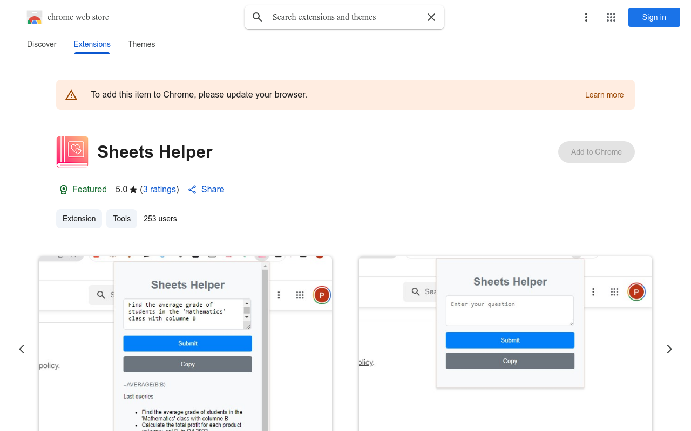This screenshot has height=431, width=691.
Task: Click the warning triangle icon
Action: tap(71, 95)
